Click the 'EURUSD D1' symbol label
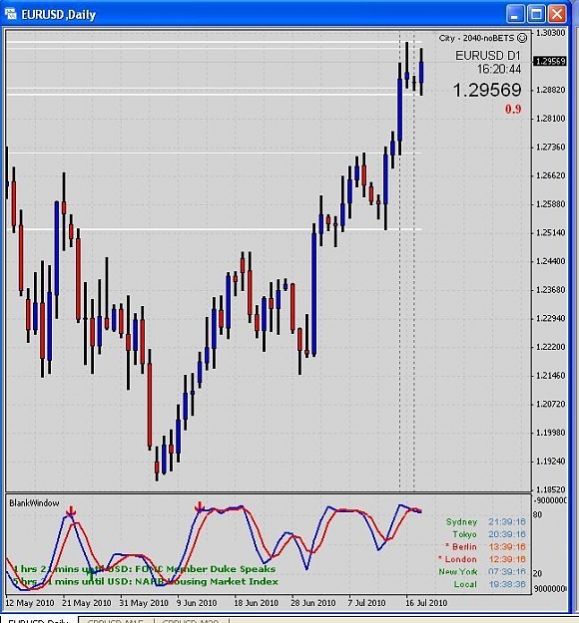 [488, 55]
